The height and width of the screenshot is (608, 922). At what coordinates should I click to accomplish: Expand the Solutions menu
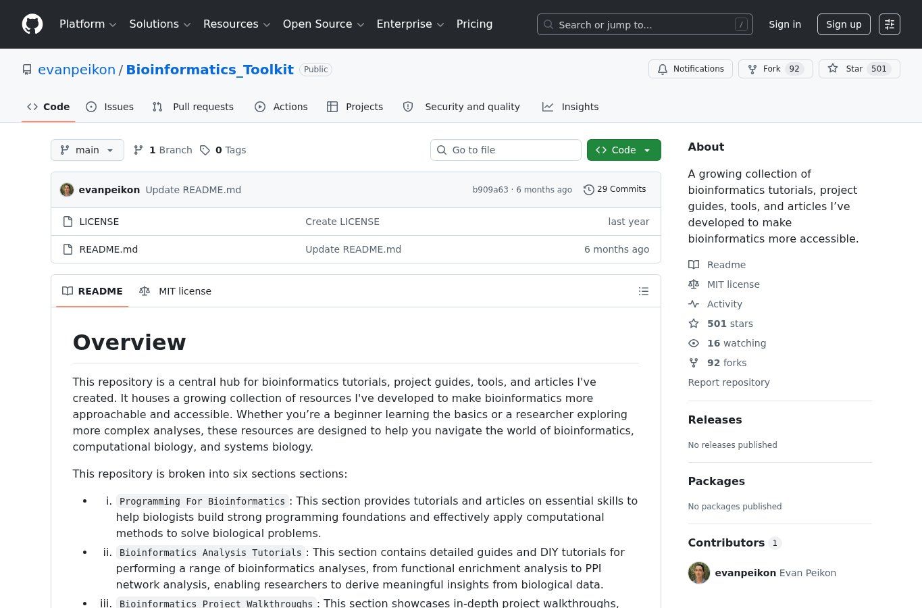160,24
